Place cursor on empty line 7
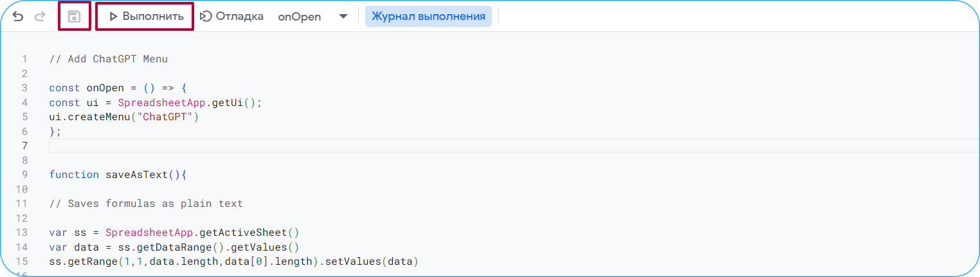Viewport: 980px width, 277px height. click(x=514, y=146)
